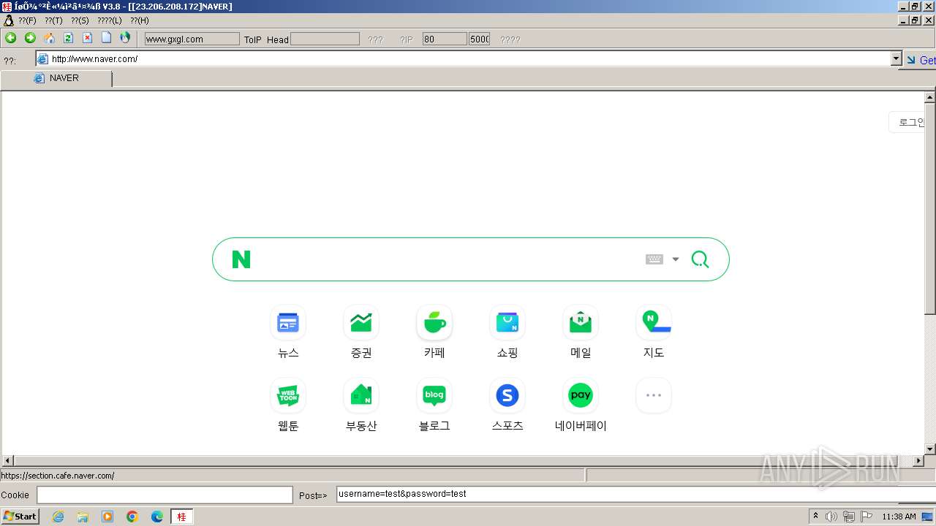Image resolution: width=936 pixels, height=526 pixels.
Task: Open the home page via the house icon
Action: [49, 38]
